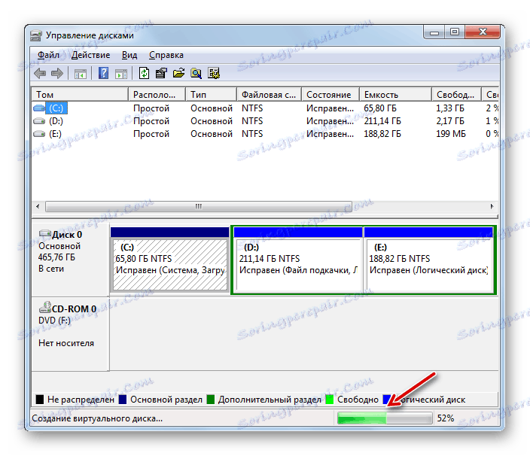The width and height of the screenshot is (530, 456).
Task: Sort by the Располо... column header
Action: [x=157, y=95]
